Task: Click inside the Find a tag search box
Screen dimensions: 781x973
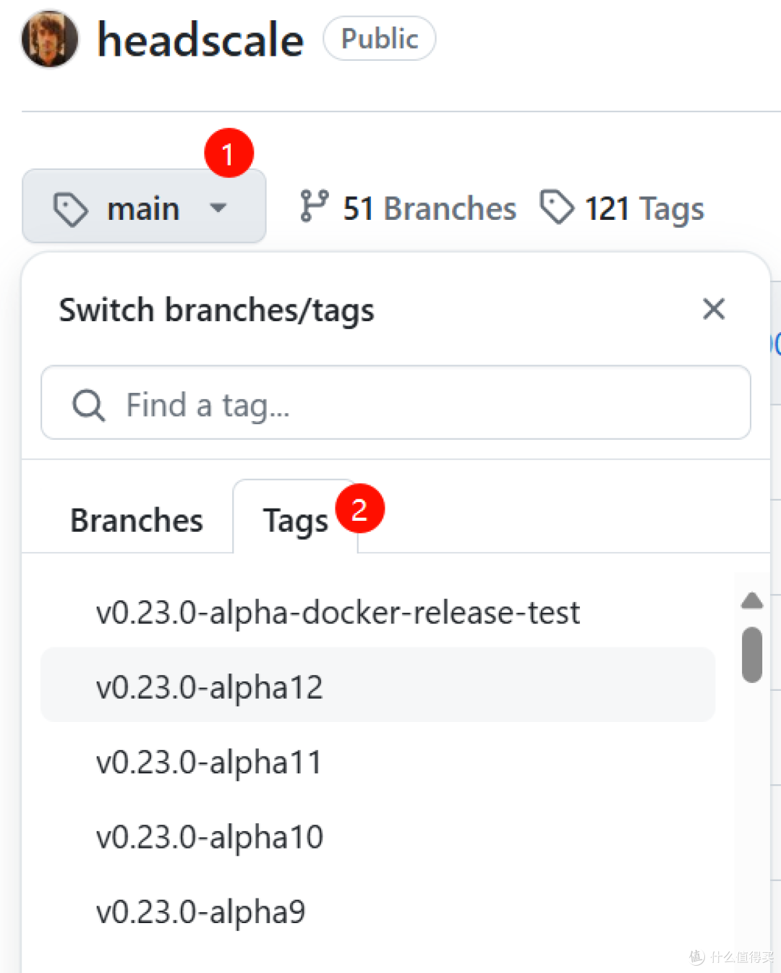Action: tap(396, 404)
